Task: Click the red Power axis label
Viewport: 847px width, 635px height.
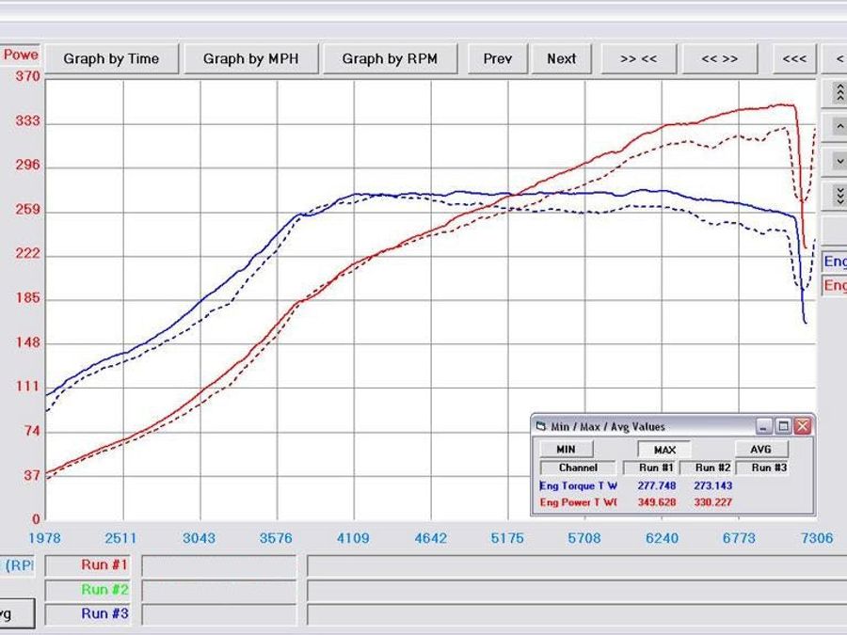Action: [21, 56]
